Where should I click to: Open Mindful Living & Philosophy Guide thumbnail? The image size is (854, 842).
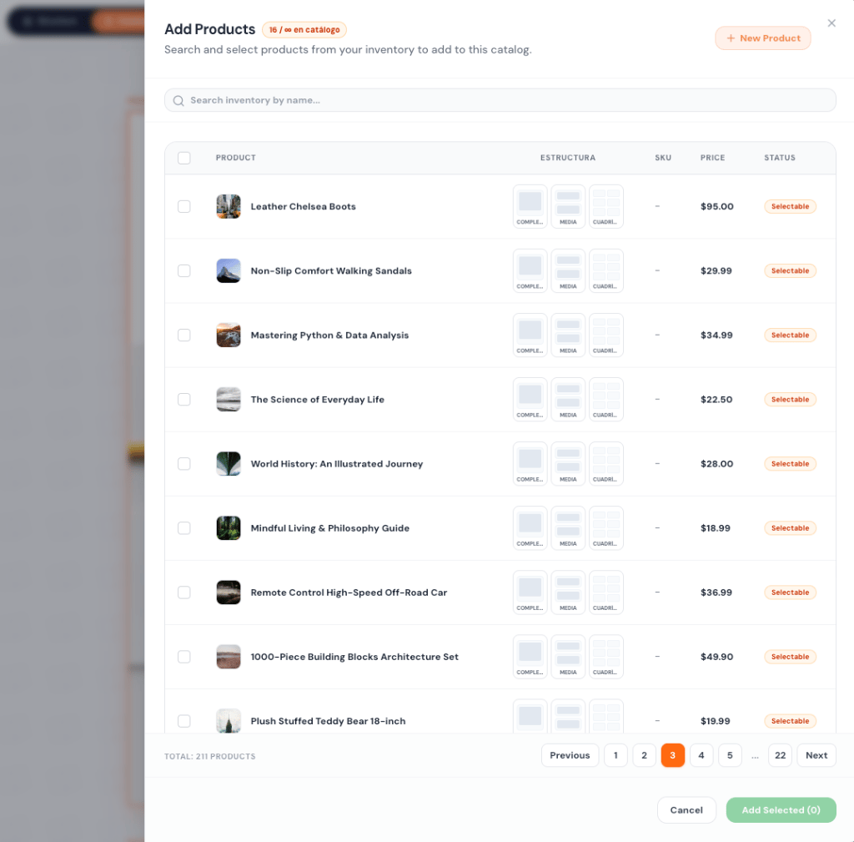point(229,528)
